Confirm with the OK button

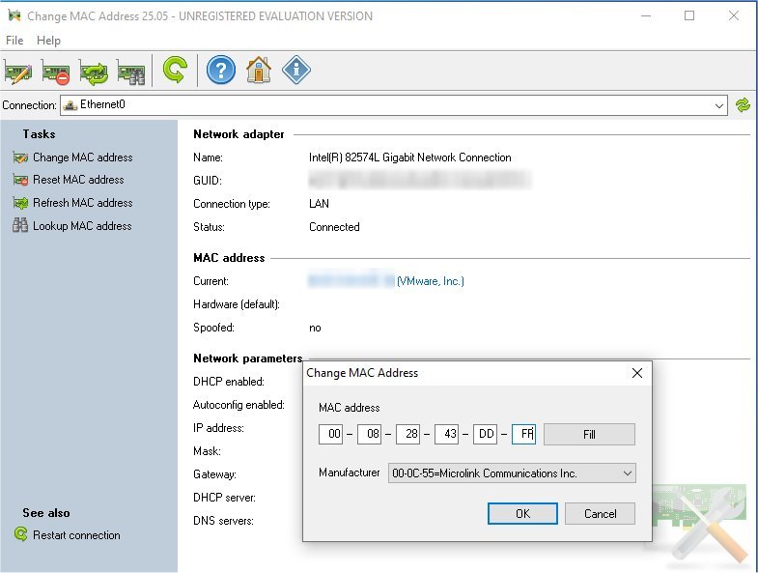point(522,513)
